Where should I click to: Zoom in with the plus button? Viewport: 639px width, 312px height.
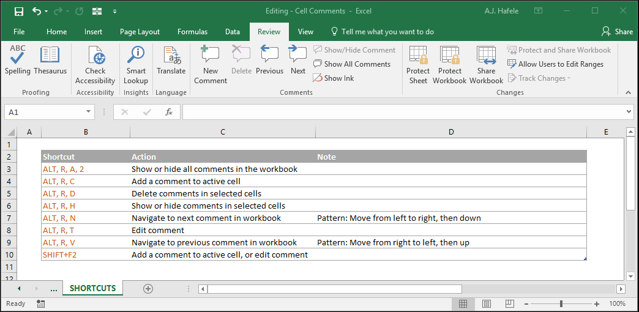(597, 304)
